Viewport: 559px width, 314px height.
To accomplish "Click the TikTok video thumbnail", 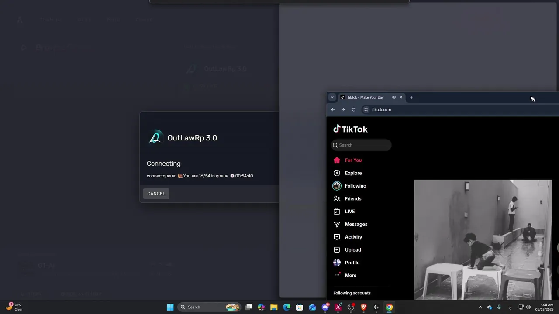I will point(483,239).
